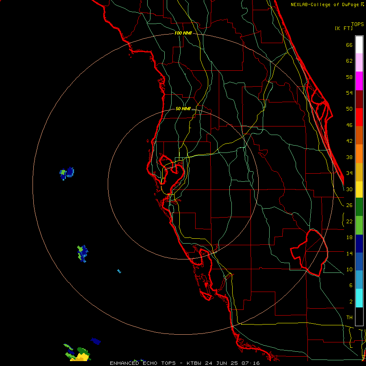The width and height of the screenshot is (366, 366).
Task: Click the 2 value on the scale
Action: (x=351, y=302)
